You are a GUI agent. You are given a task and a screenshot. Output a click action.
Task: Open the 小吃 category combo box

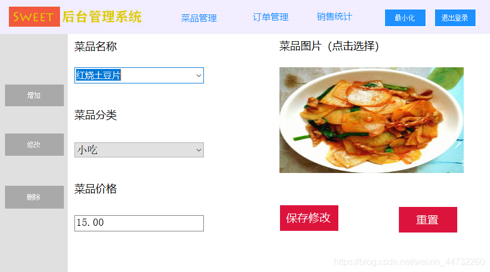(139, 150)
